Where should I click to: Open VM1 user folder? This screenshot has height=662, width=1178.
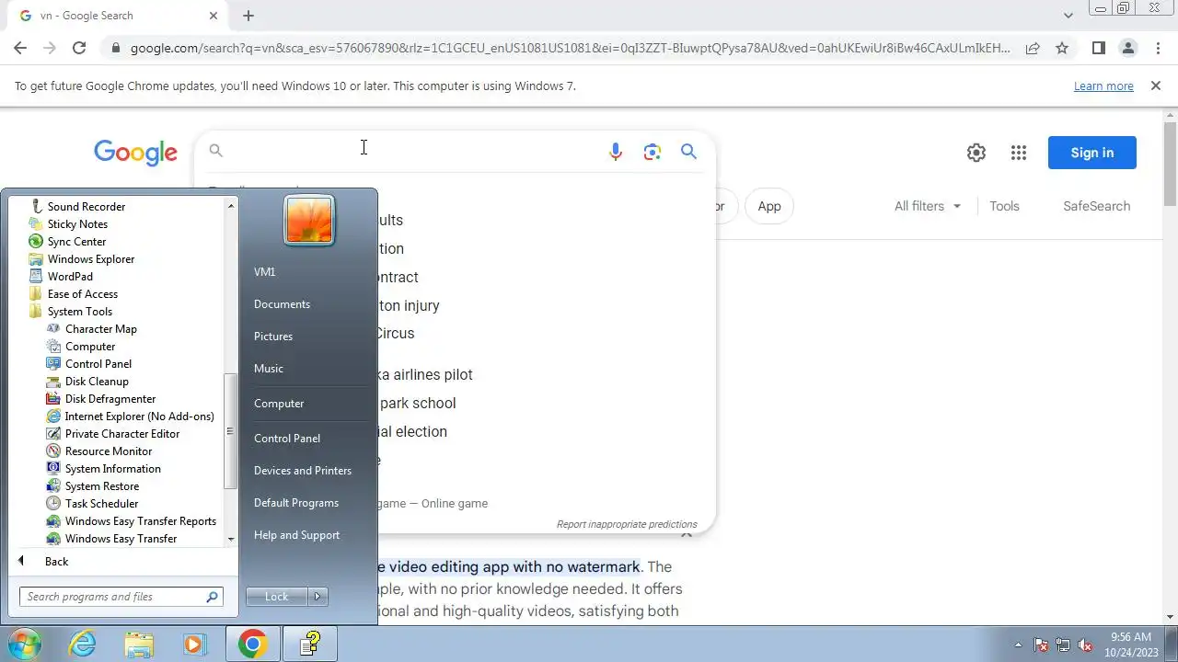[x=264, y=272]
